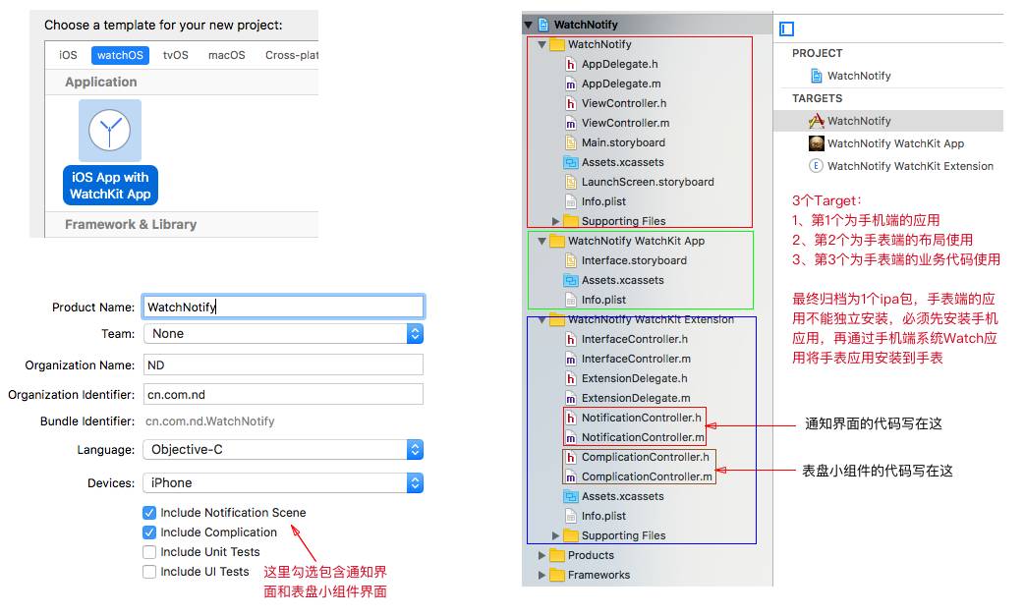Open the Team dropdown
Viewport: 1025px width, 616px height.
tap(283, 334)
